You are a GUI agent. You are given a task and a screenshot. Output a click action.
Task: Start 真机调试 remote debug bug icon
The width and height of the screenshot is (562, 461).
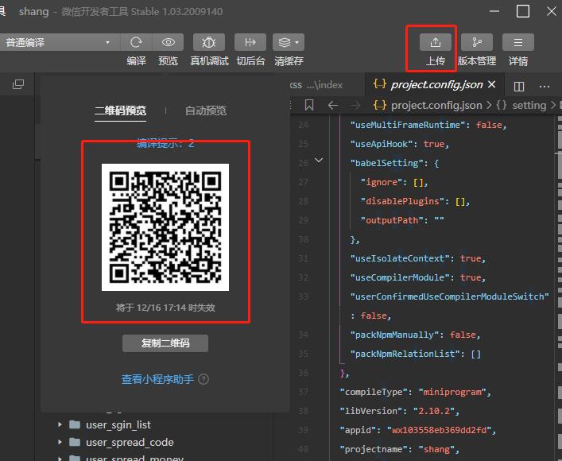click(x=209, y=43)
